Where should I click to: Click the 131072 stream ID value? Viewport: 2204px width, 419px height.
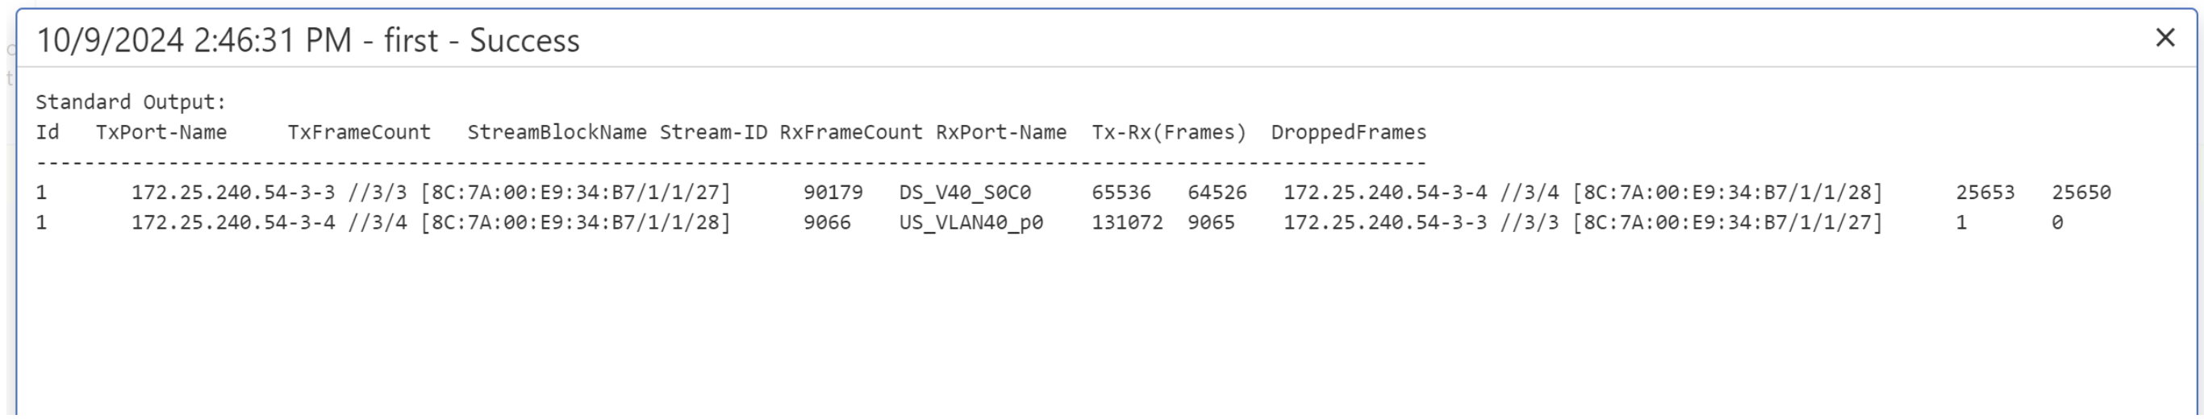[1127, 223]
